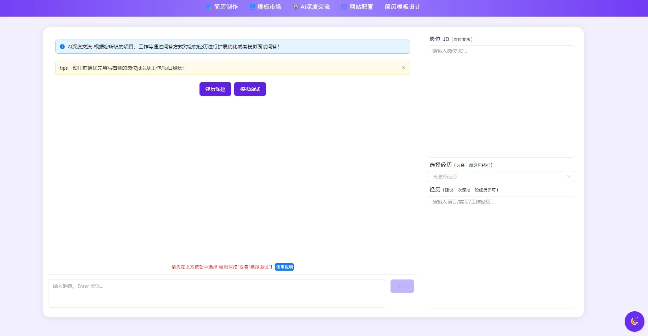Click the template icon next to 模板市场
Image resolution: width=648 pixels, height=336 pixels.
click(x=252, y=7)
